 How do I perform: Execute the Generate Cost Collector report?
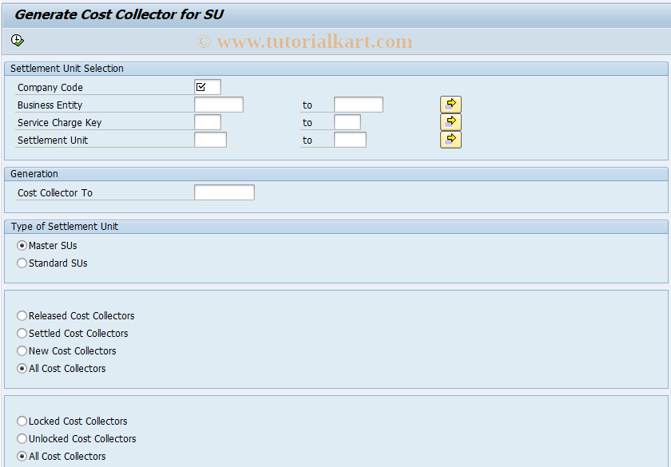click(17, 40)
